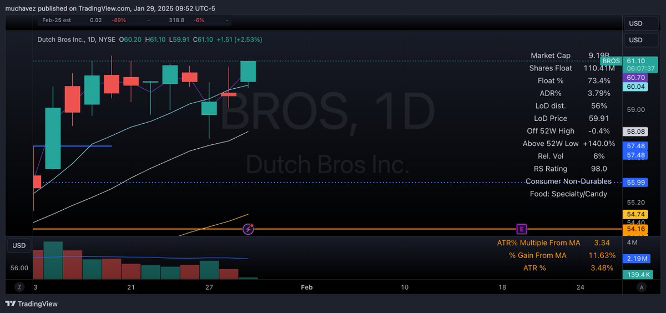Click the '21' date on the time axis

pyautogui.click(x=131, y=287)
